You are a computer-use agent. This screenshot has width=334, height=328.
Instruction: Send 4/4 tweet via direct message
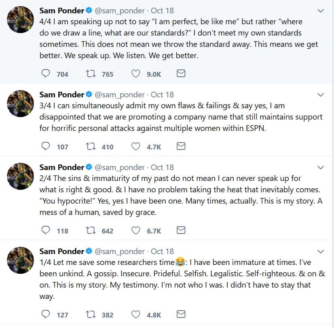(x=181, y=74)
